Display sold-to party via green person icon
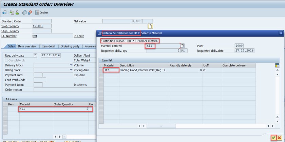The image size is (285, 142). [x=17, y=13]
